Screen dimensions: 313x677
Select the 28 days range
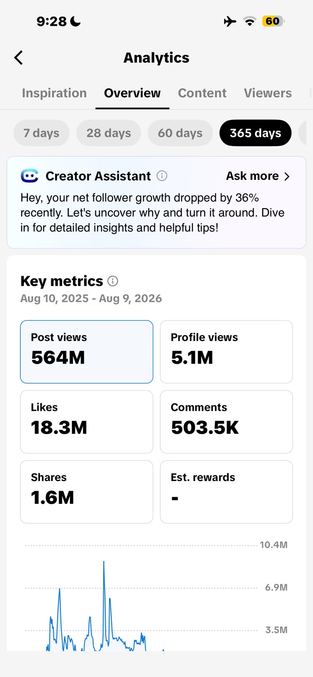pos(108,133)
